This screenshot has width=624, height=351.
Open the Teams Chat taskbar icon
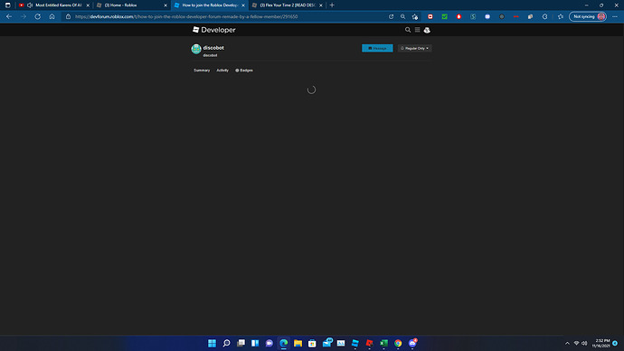(x=269, y=343)
